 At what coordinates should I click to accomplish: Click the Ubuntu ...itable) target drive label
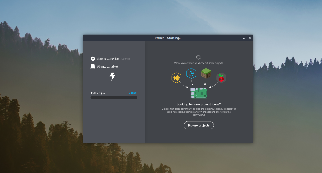point(107,66)
